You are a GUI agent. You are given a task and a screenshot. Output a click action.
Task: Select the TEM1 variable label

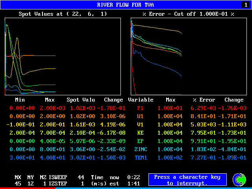140,157
